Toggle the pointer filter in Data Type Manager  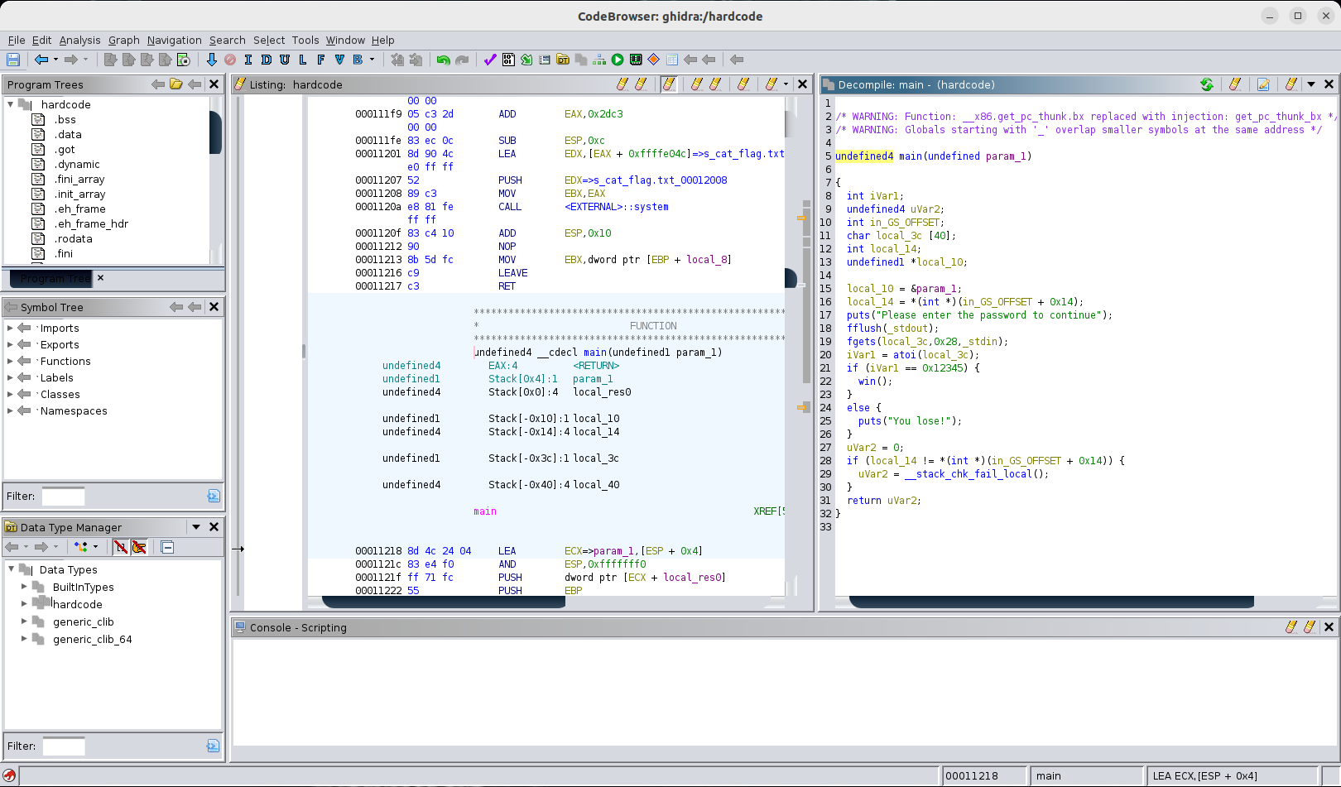click(x=139, y=547)
